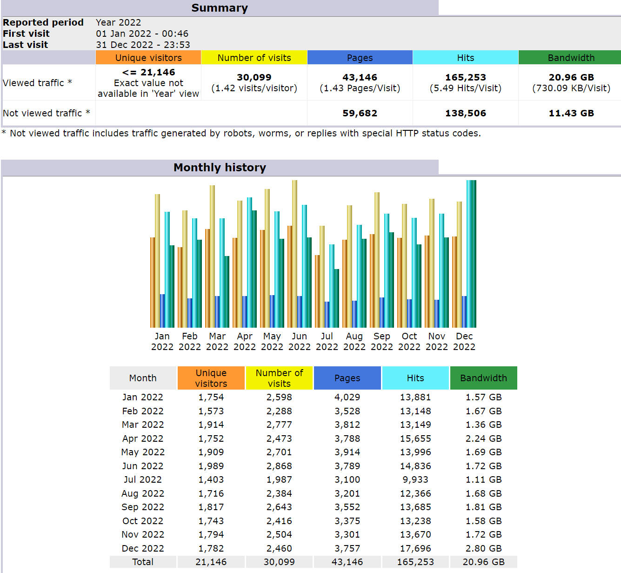Click the Total row label in monthly table

[x=143, y=562]
